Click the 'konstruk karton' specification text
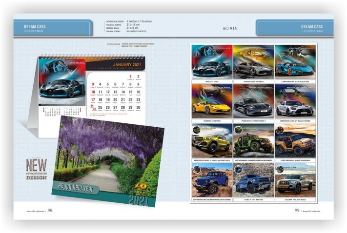This screenshot has height=233, width=347. click(x=136, y=31)
